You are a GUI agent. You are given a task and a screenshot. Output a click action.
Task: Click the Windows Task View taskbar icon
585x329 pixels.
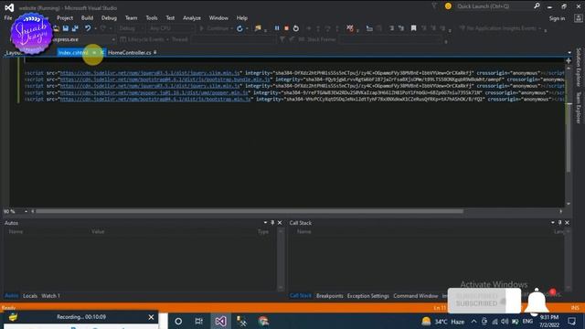tap(199, 321)
